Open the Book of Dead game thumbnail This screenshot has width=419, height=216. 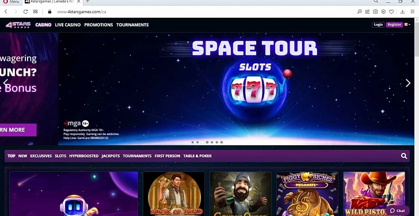click(174, 194)
